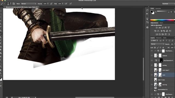Open brush Opacity slider dropdown

pyautogui.click(x=48, y=4)
